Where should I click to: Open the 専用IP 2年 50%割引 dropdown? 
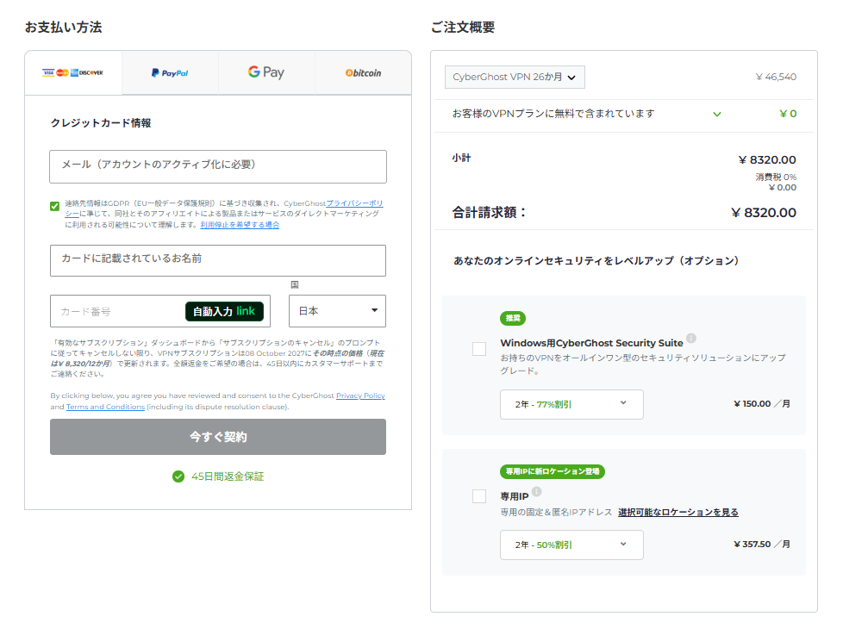571,545
